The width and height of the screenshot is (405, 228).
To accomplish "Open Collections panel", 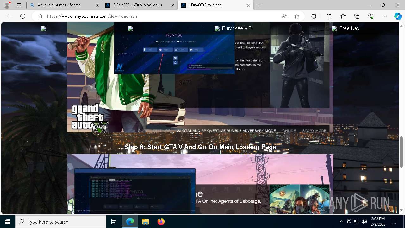I will click(357, 16).
